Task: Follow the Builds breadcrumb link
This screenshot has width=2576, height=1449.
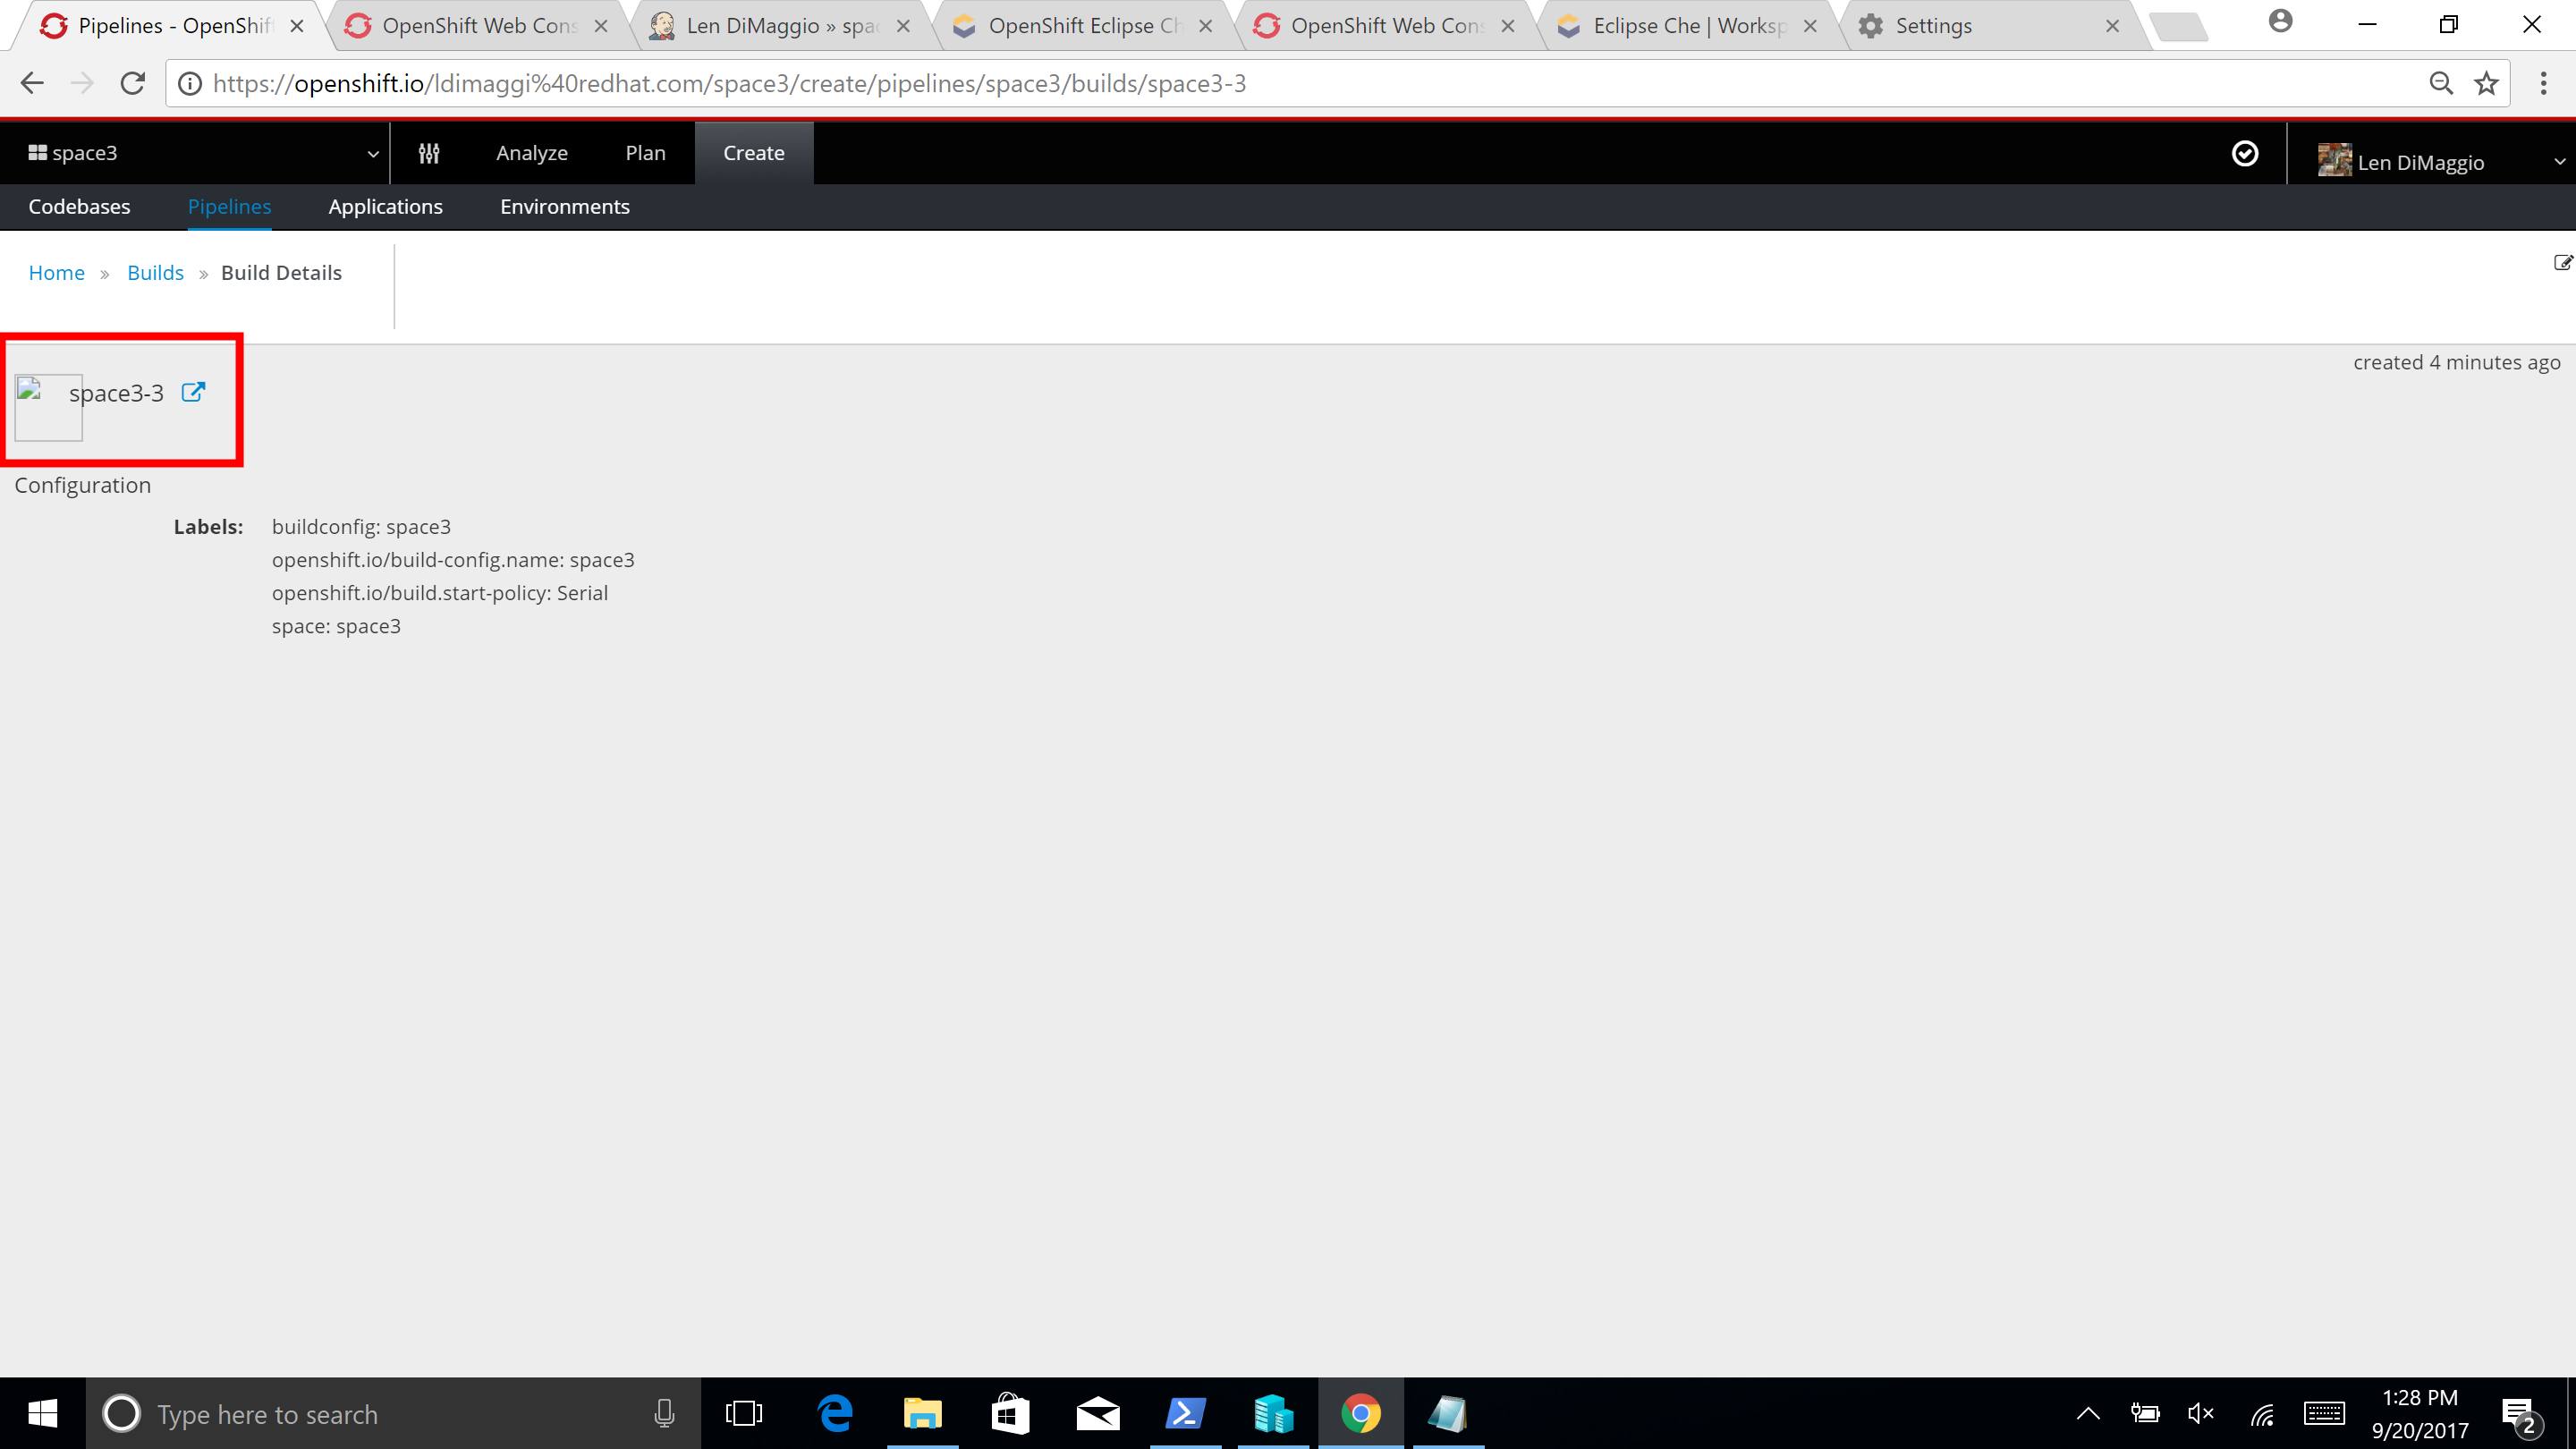Action: coord(156,272)
